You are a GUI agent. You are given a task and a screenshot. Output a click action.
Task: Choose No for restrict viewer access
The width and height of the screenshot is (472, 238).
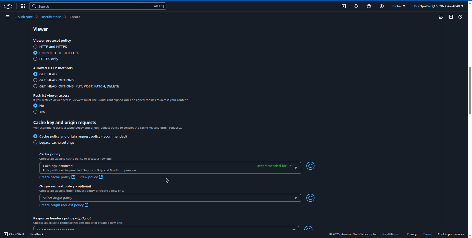click(35, 106)
